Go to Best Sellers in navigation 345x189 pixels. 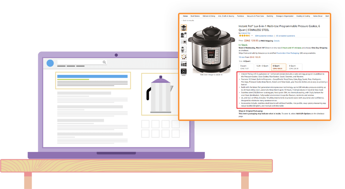195,16
